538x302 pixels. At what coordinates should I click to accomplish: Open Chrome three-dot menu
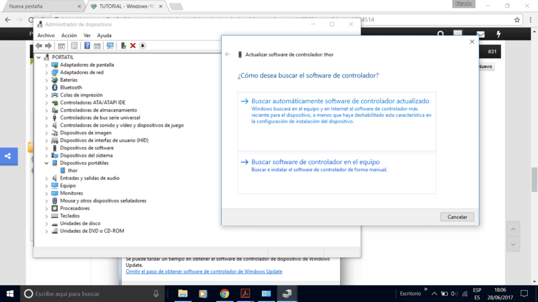[530, 20]
